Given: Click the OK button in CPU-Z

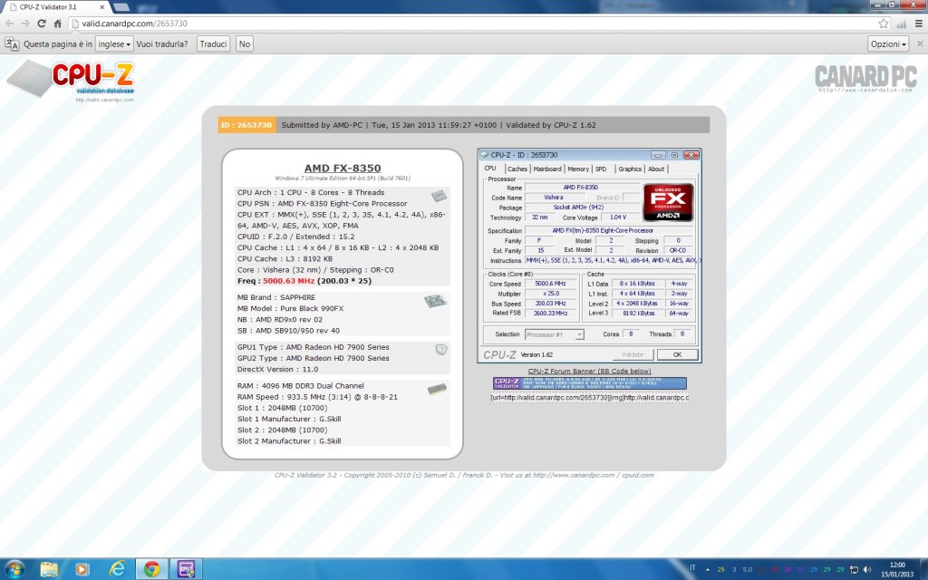Looking at the screenshot, I should 677,354.
